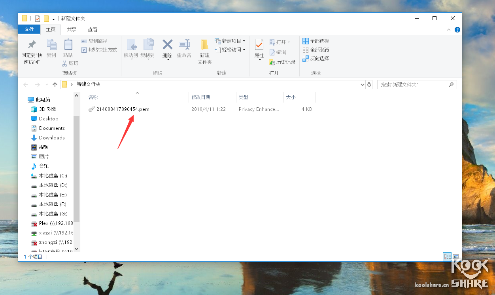495x295 pixels.
Task: Click Downloads in the sidebar
Action: pyautogui.click(x=52, y=137)
